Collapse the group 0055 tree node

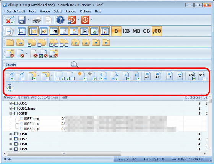click(x=11, y=114)
